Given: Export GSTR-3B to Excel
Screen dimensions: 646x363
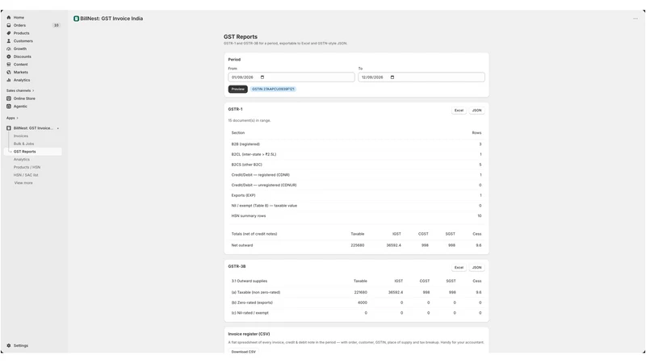Looking at the screenshot, I should (459, 268).
